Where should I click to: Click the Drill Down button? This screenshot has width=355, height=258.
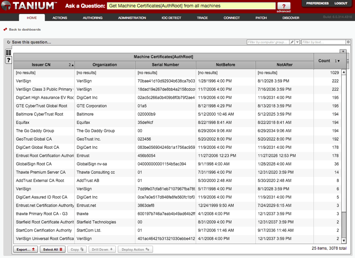pyautogui.click(x=102, y=249)
